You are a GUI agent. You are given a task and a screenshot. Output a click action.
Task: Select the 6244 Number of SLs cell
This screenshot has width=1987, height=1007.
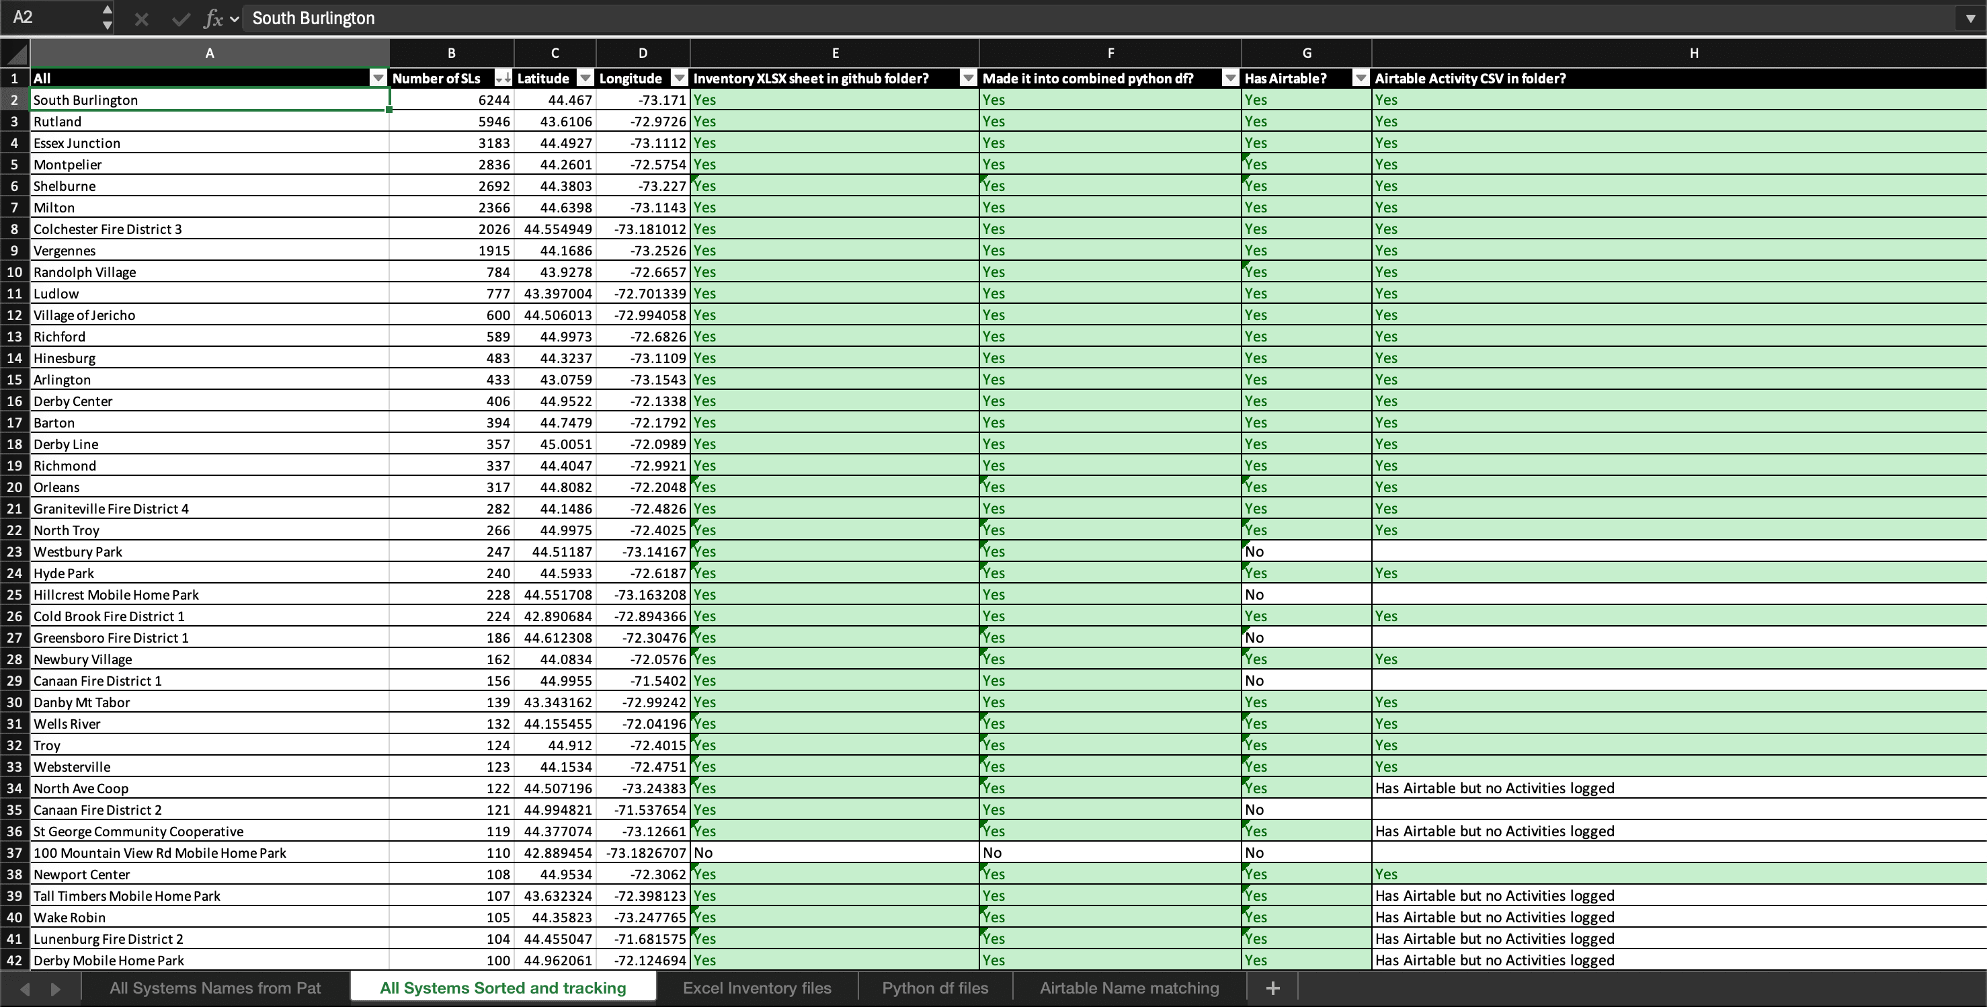click(451, 99)
